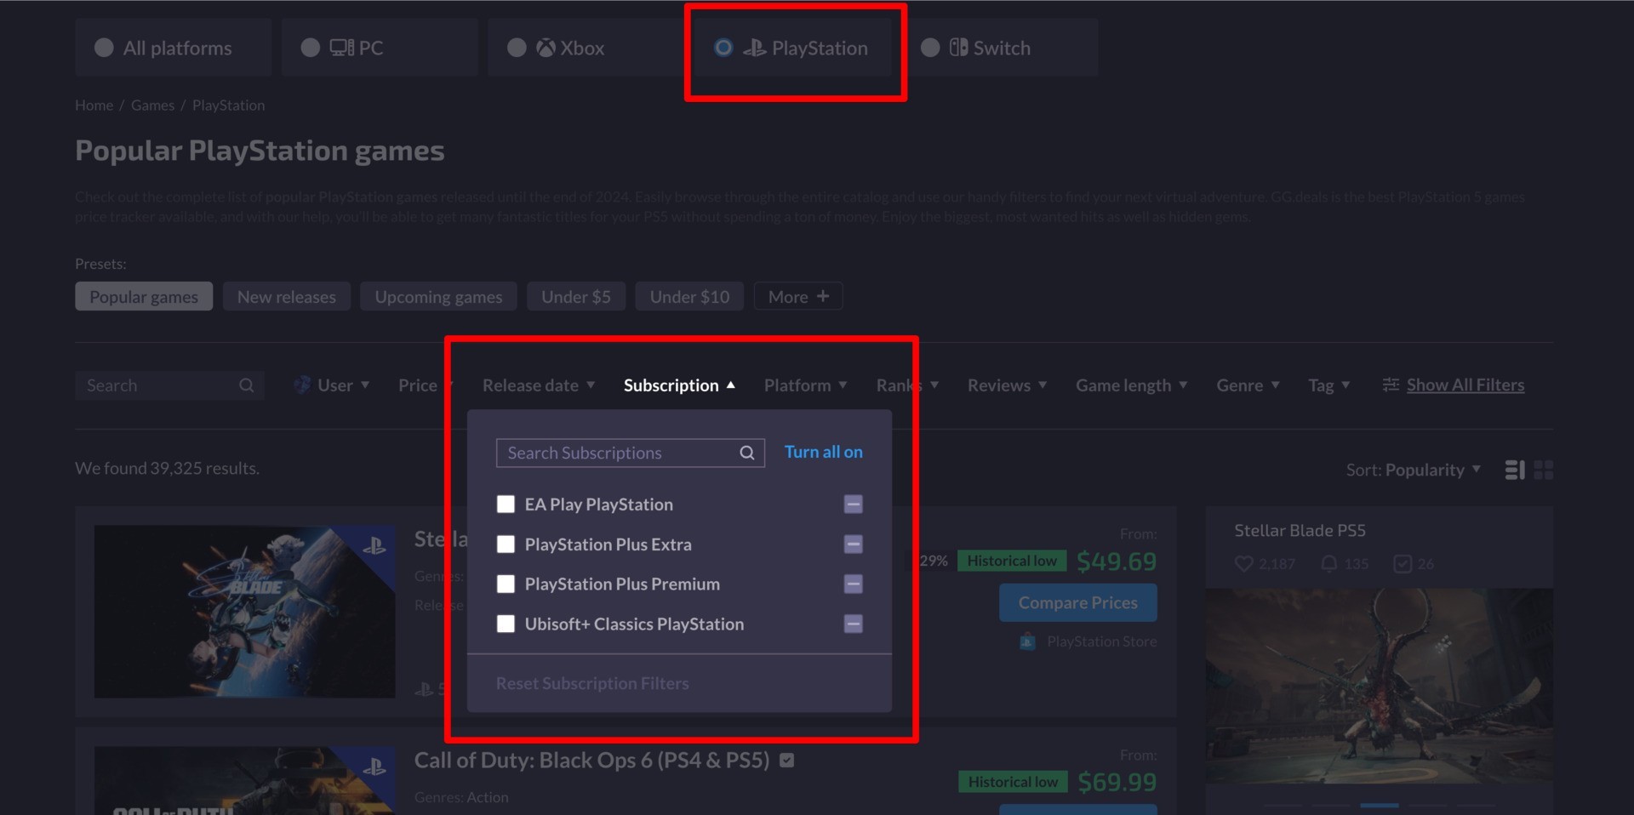The height and width of the screenshot is (815, 1634).
Task: Open the Games breadcrumb link
Action: point(152,105)
